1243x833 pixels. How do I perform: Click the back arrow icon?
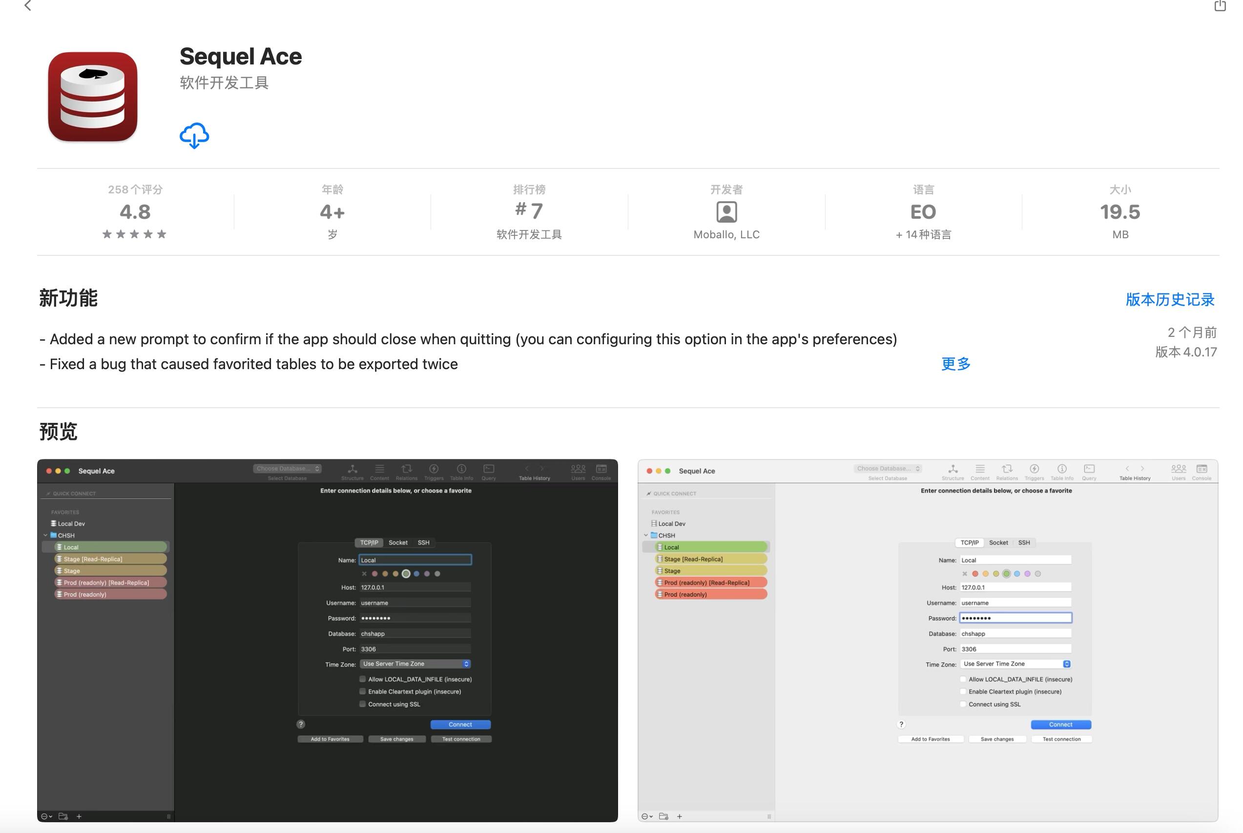click(28, 6)
